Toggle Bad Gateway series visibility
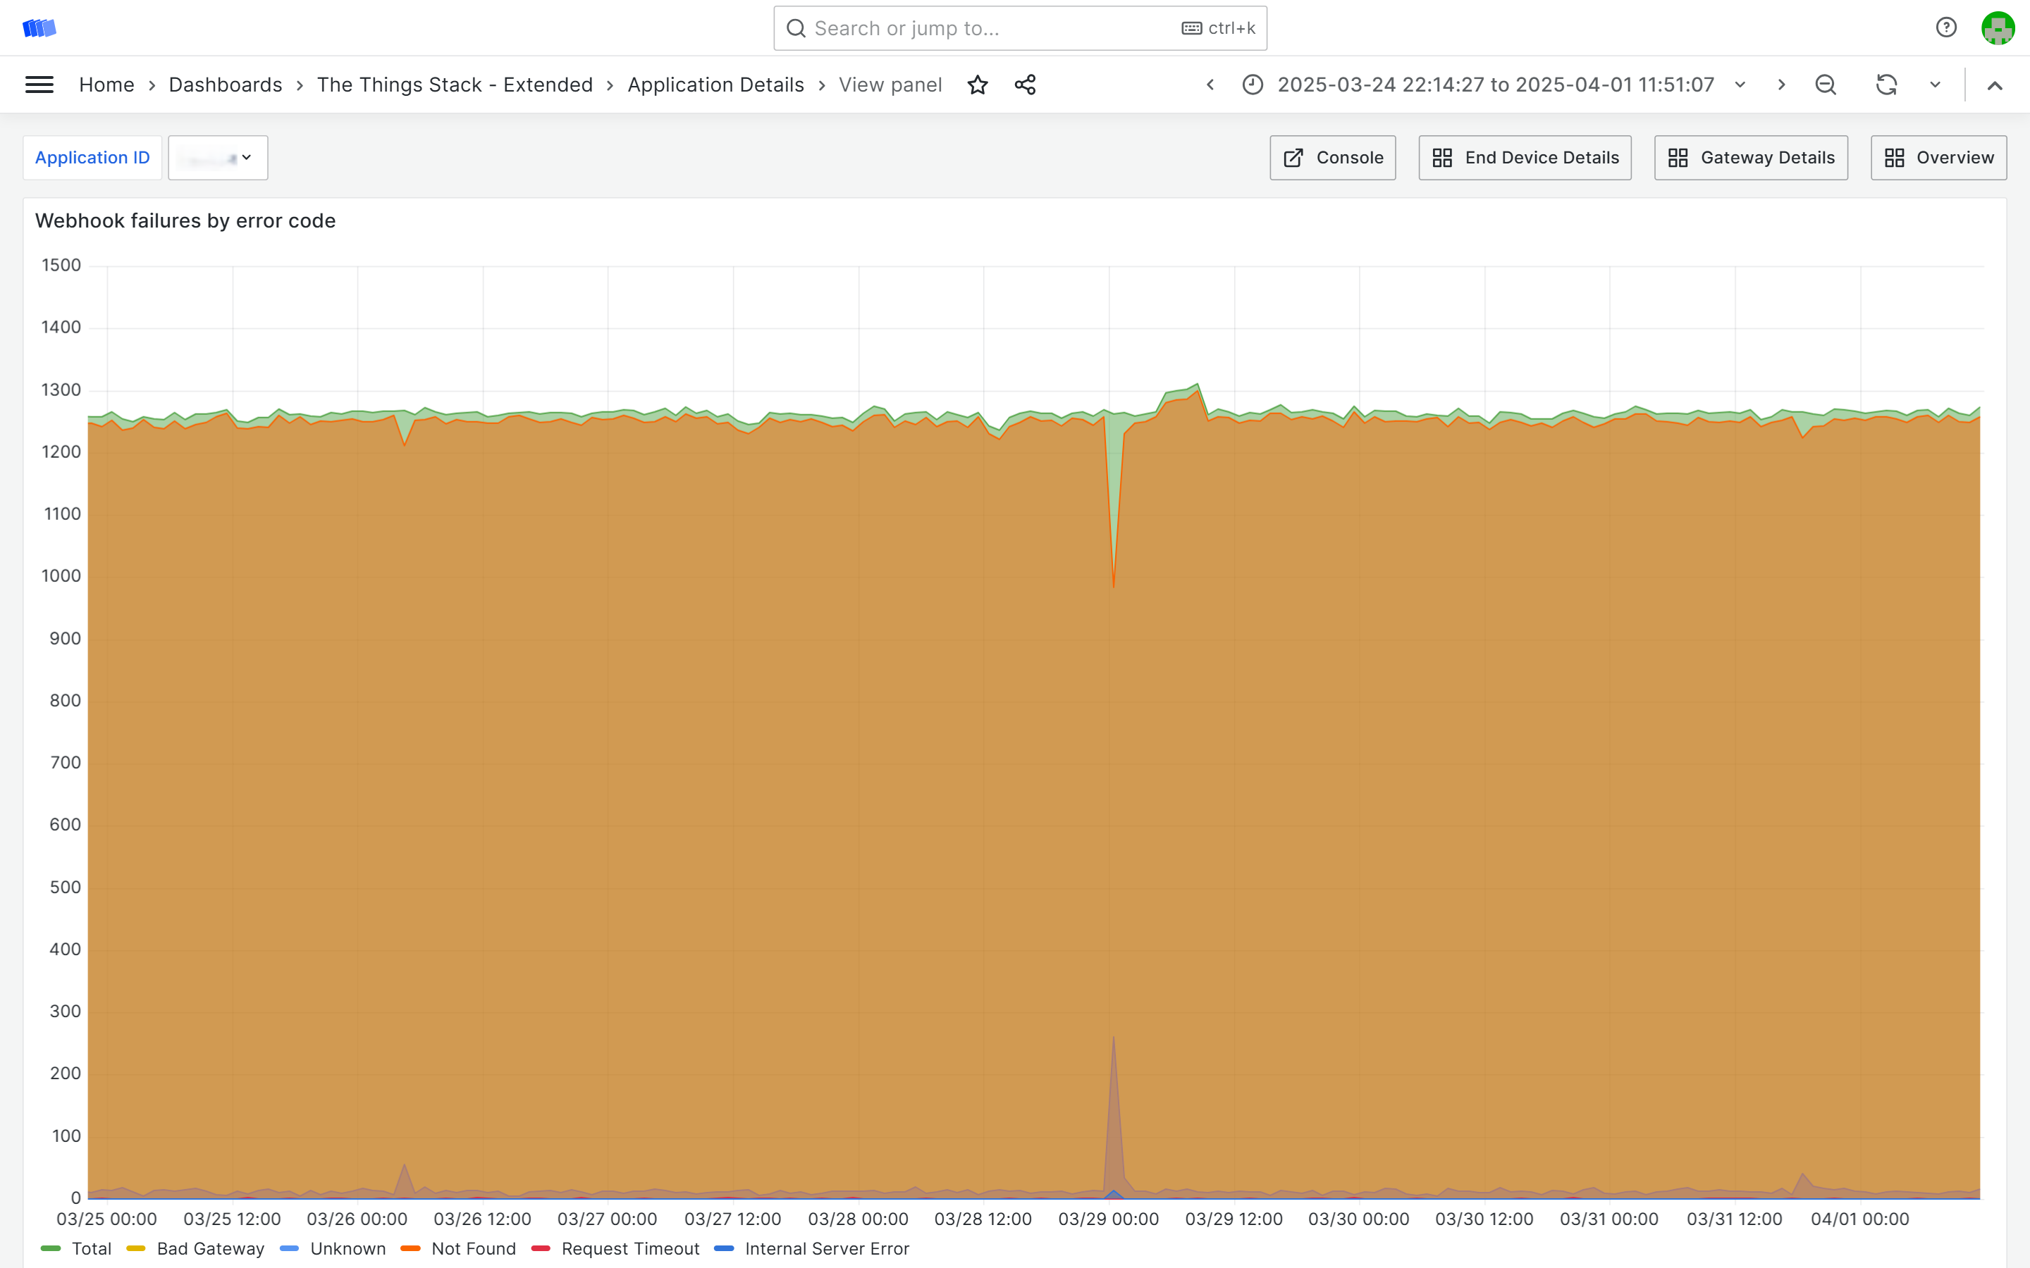The height and width of the screenshot is (1268, 2030). click(210, 1249)
